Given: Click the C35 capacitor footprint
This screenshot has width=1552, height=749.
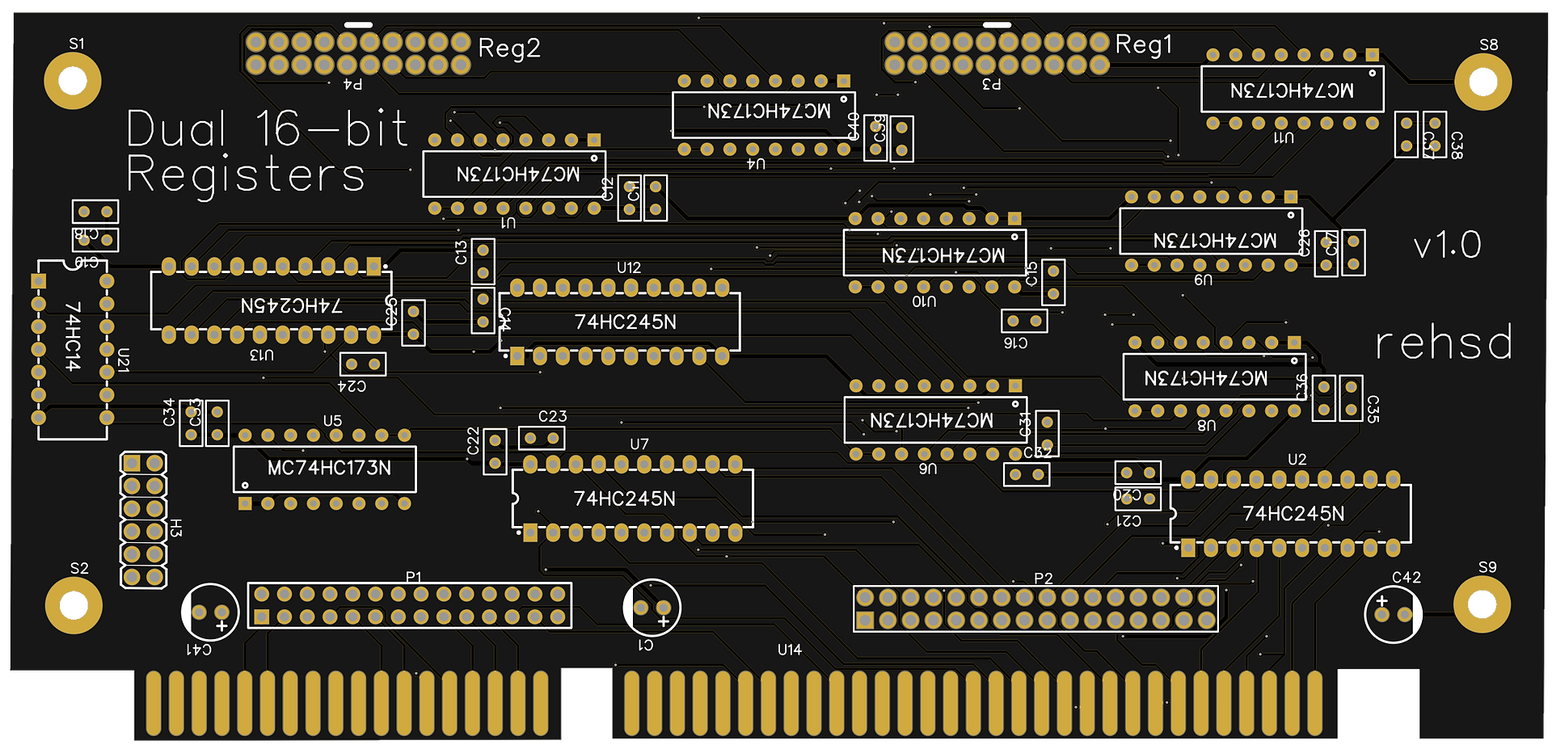Looking at the screenshot, I should click(x=1352, y=398).
